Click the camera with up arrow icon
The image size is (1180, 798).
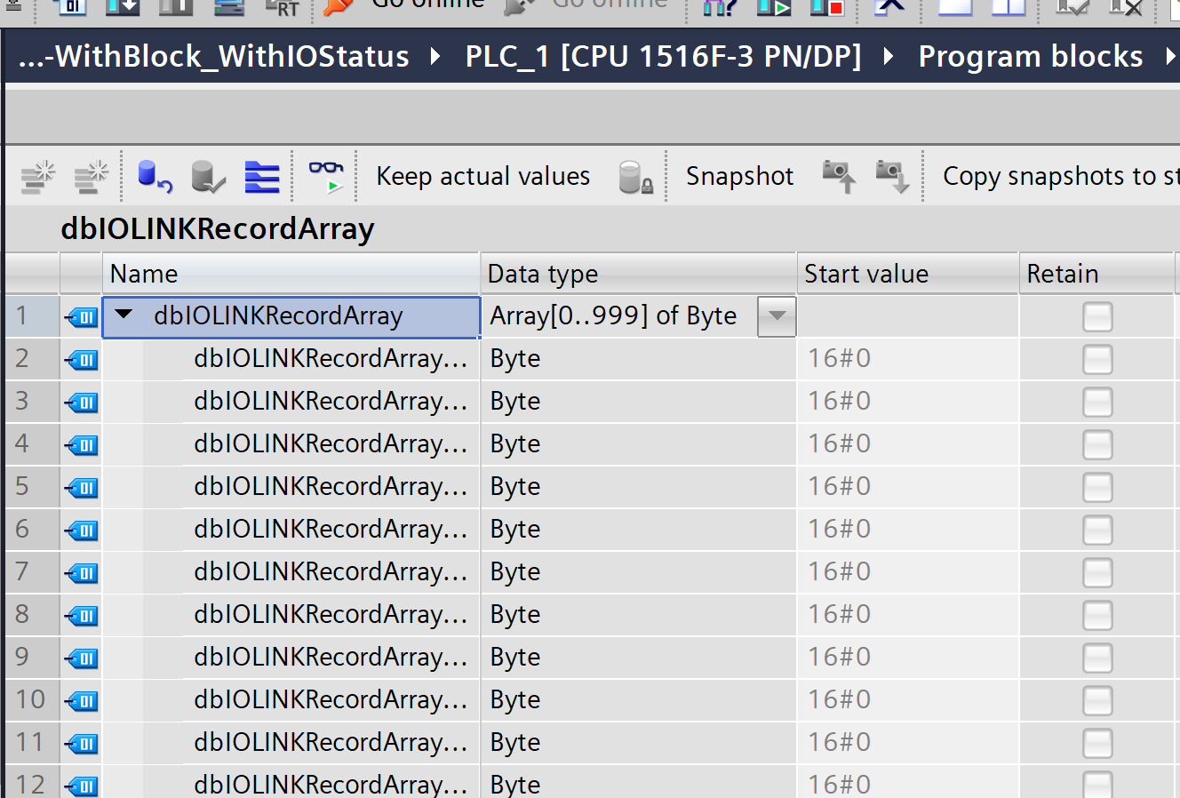click(x=838, y=177)
